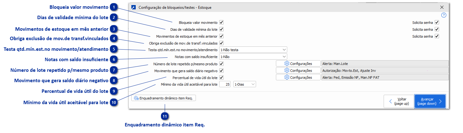Viewport: 463px width, 133px height.
Task: Uncheck Dias de validade mínima do lote
Action: (221, 29)
